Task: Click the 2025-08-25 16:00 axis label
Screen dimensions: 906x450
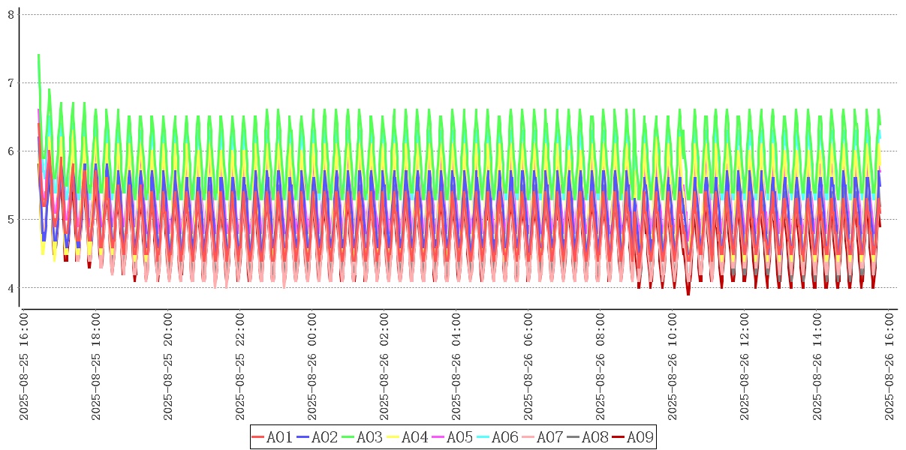Action: tap(24, 367)
